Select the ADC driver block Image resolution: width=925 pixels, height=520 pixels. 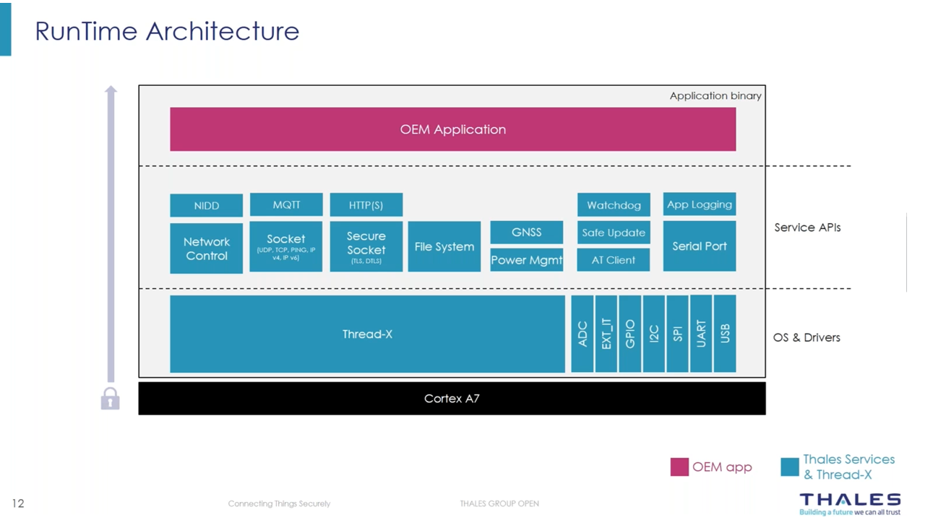click(x=582, y=334)
